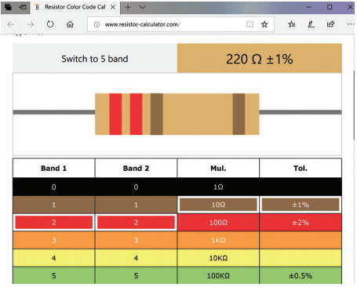Select red 100Ω multiplier
357x287 pixels.
point(218,223)
